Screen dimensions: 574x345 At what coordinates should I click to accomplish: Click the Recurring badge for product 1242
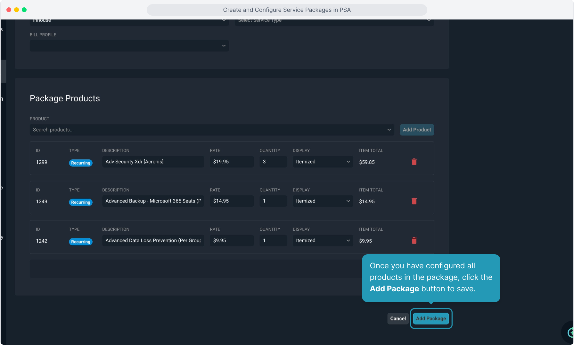(81, 242)
